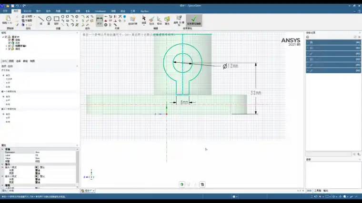The height and width of the screenshot is (203, 362).
Task: Click the green checkmark End Sketch Editing
Action: 194,20
